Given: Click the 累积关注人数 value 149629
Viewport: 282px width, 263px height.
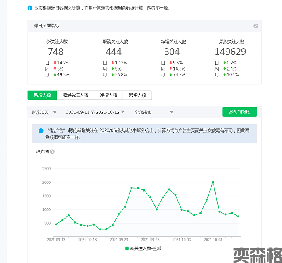Looking at the screenshot, I should 230,52.
